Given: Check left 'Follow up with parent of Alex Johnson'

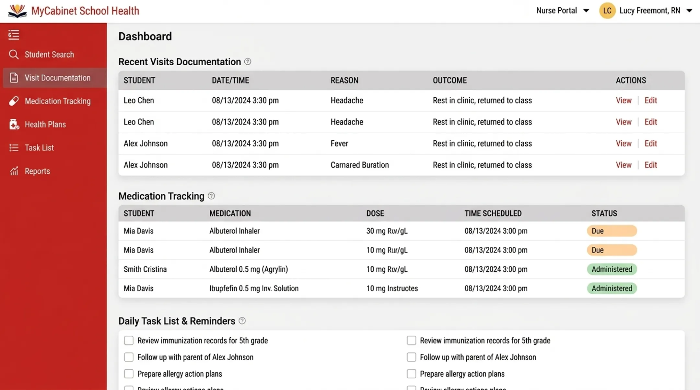Looking at the screenshot, I should [x=129, y=357].
